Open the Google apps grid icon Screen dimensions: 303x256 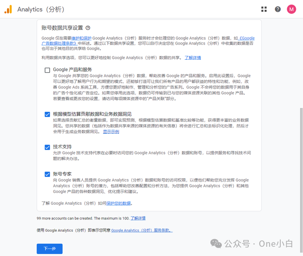(264, 9)
